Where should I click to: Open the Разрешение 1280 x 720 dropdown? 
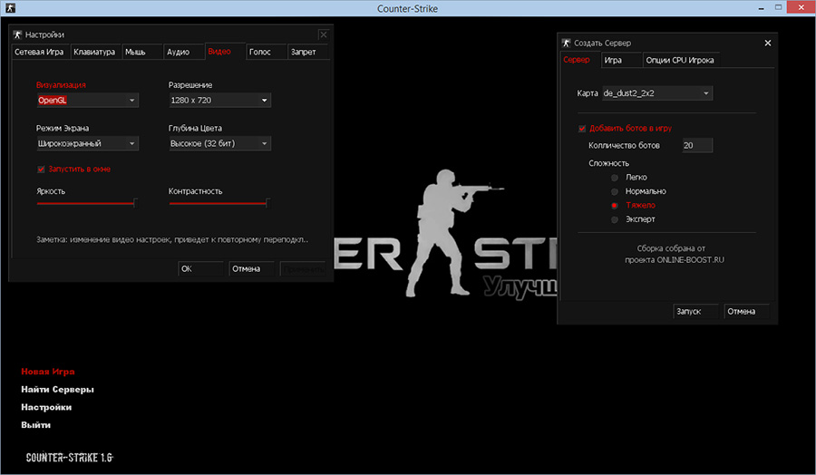point(219,101)
